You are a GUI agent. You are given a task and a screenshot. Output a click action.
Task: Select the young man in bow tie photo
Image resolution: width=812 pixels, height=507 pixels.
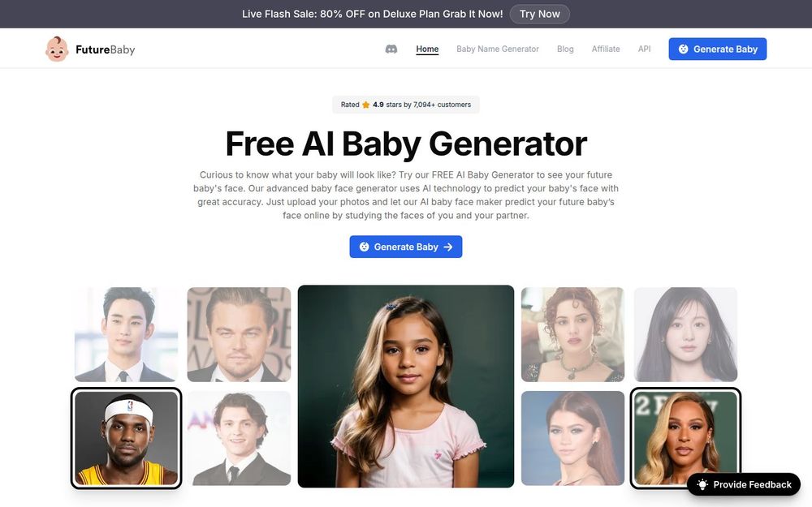point(239,438)
